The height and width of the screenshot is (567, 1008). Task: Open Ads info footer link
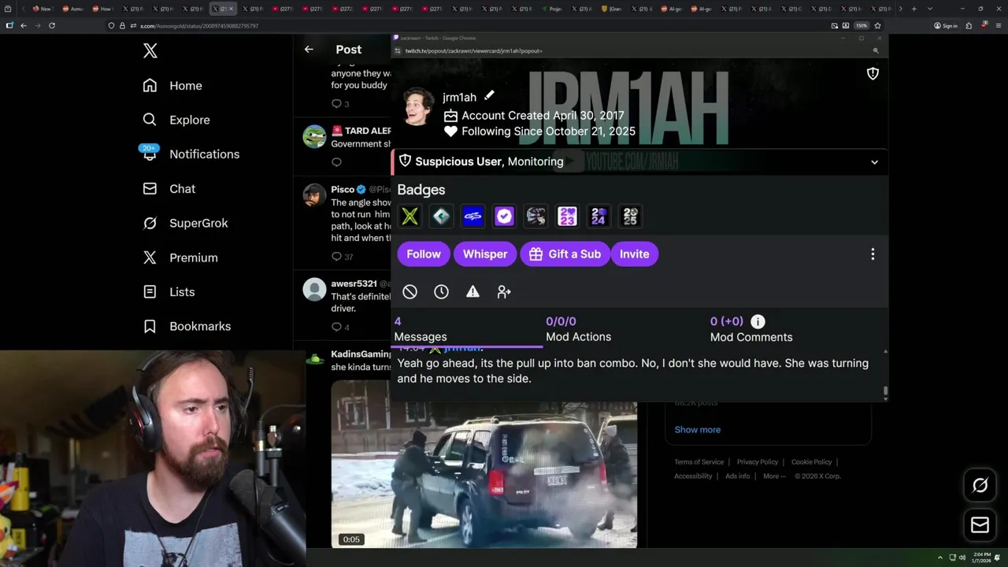(738, 476)
